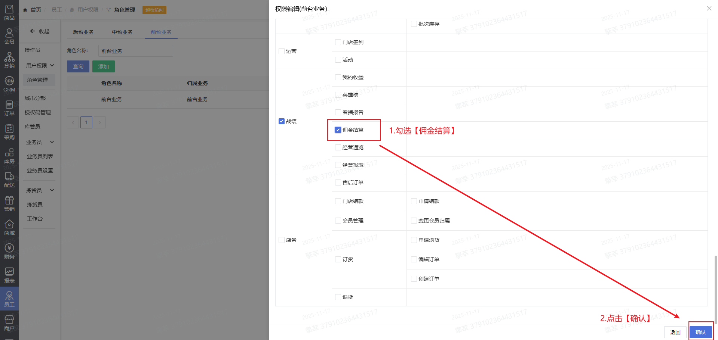Select the 分销 distribution icon
Image resolution: width=718 pixels, height=340 pixels.
tap(9, 60)
